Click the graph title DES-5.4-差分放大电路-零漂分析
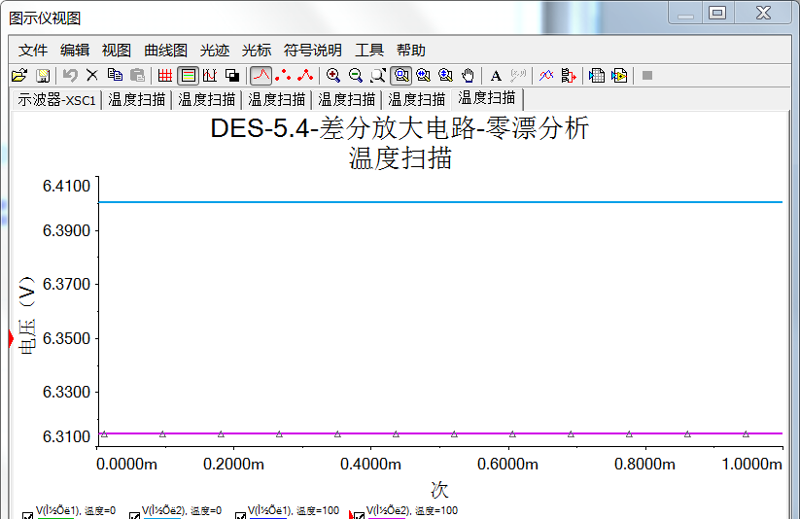800x519 pixels. tap(400, 127)
